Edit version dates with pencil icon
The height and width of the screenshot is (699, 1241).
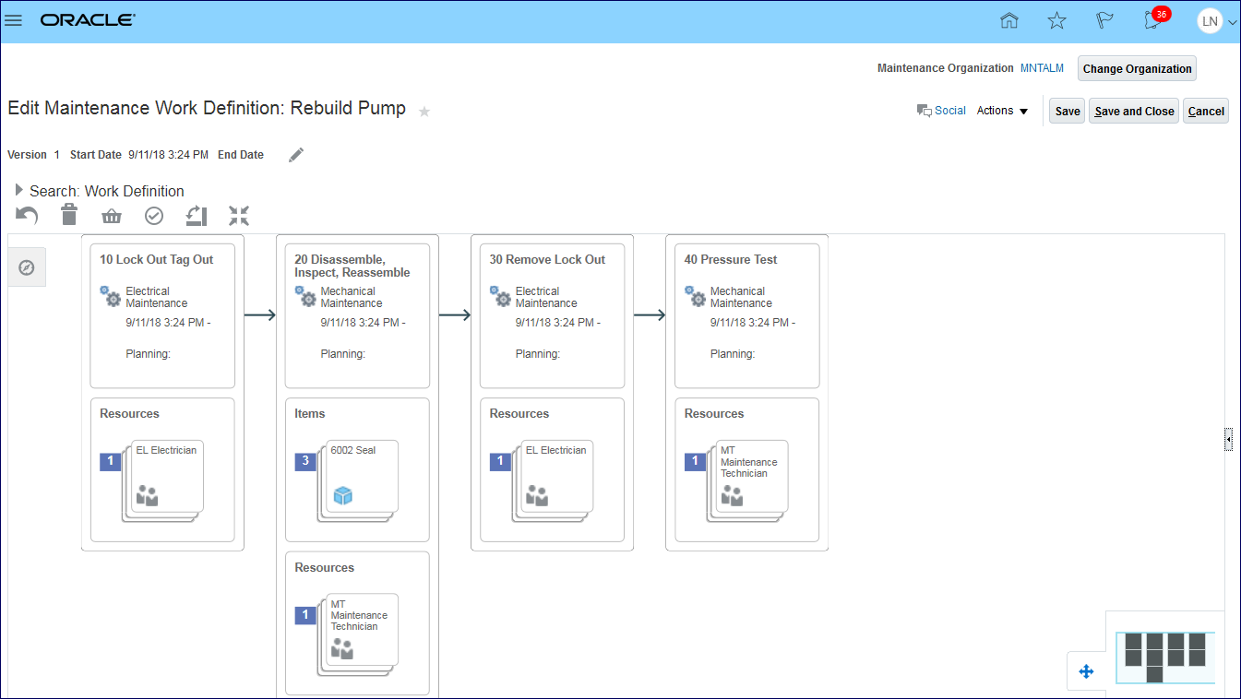[296, 155]
